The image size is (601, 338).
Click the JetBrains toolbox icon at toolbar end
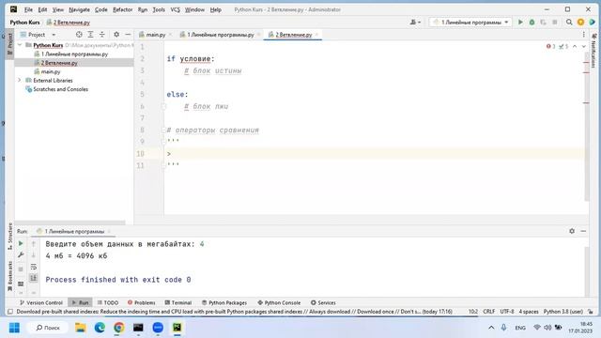(x=593, y=23)
